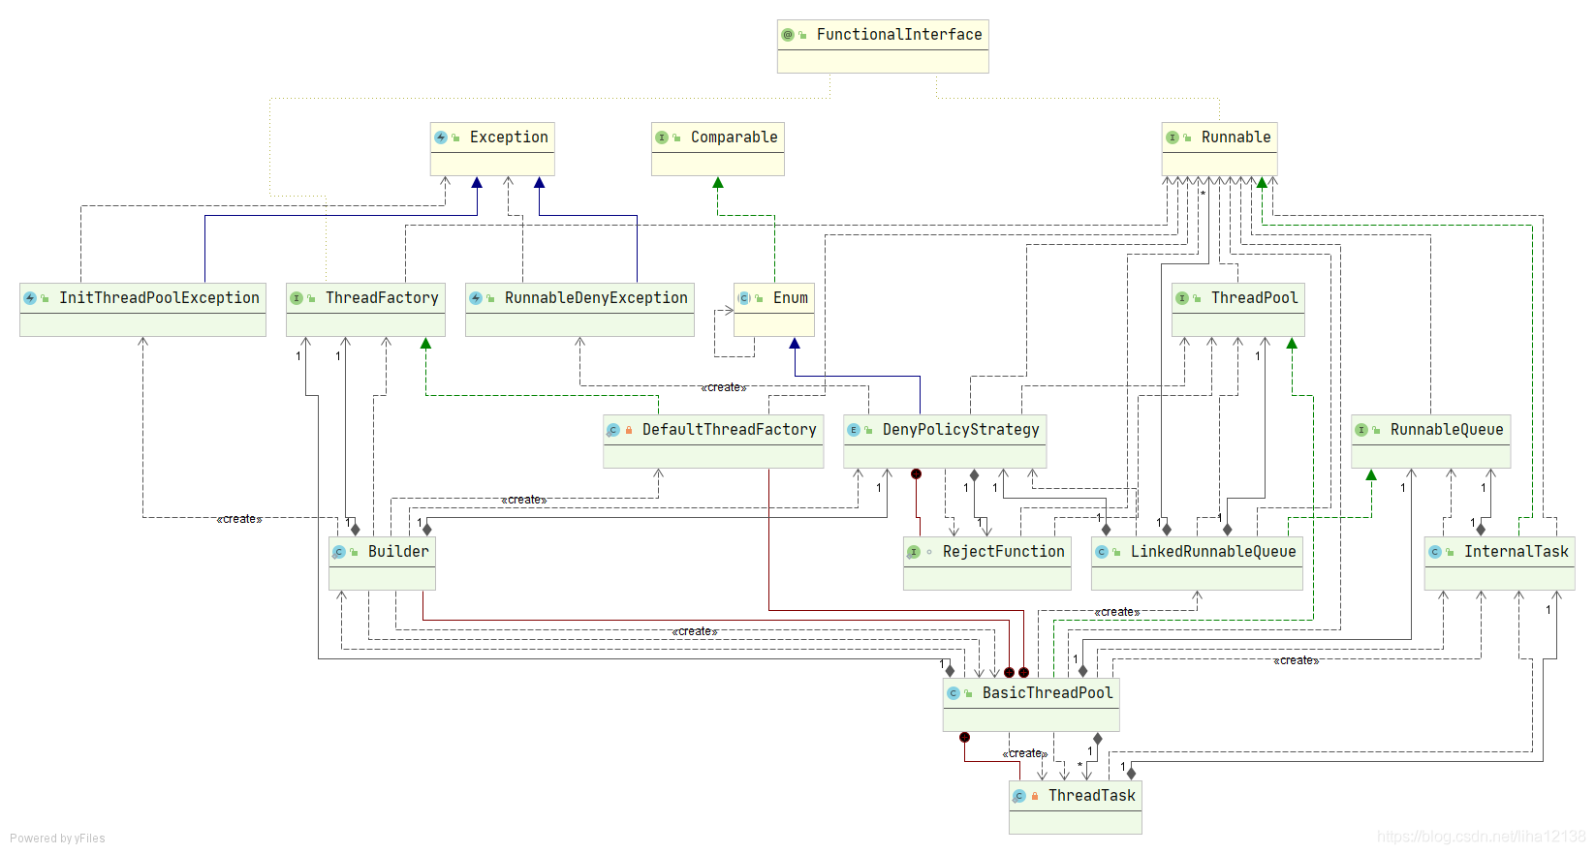Click the LinkedRunnableQueue class icon

click(x=1102, y=552)
